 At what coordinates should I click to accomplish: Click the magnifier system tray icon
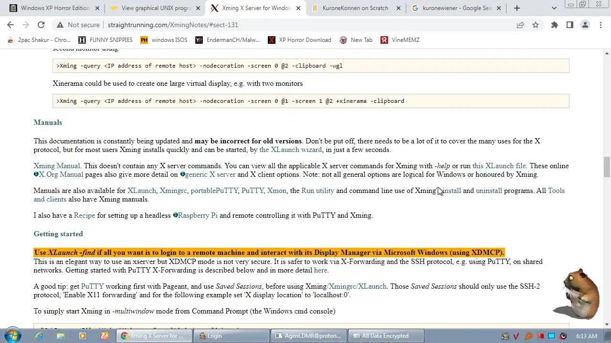528,336
